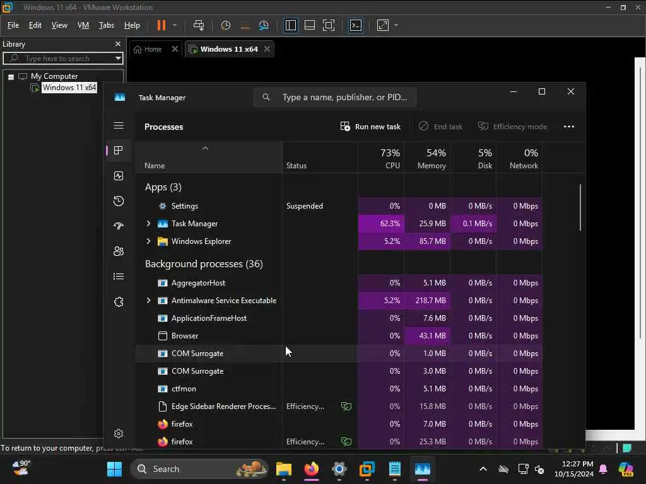The width and height of the screenshot is (646, 484).
Task: Sort by Memory column header
Action: [428, 158]
